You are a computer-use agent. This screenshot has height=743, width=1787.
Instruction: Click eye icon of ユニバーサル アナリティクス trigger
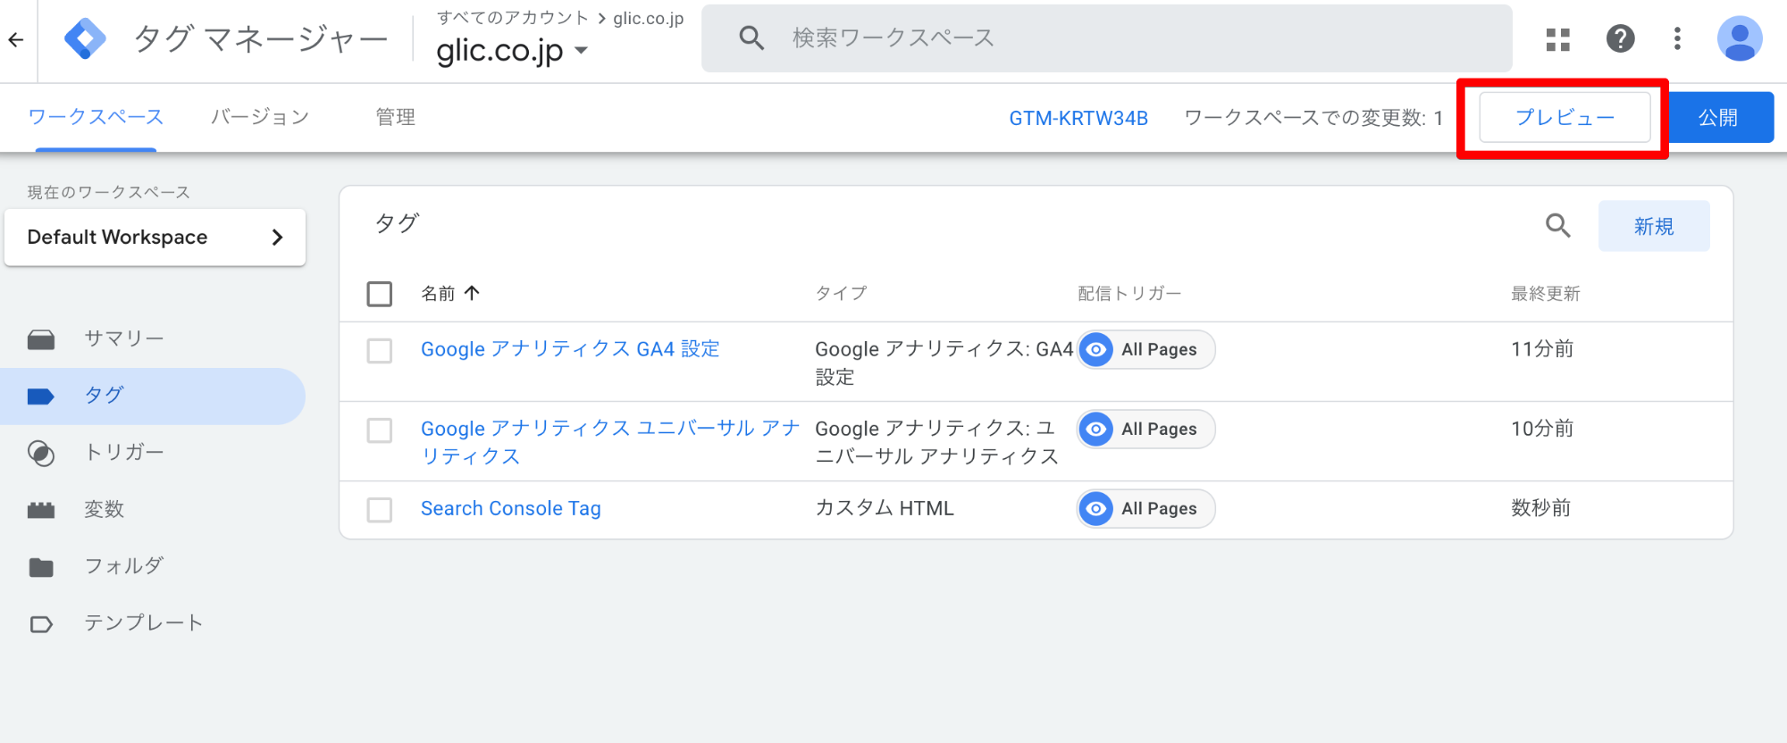1095,429
